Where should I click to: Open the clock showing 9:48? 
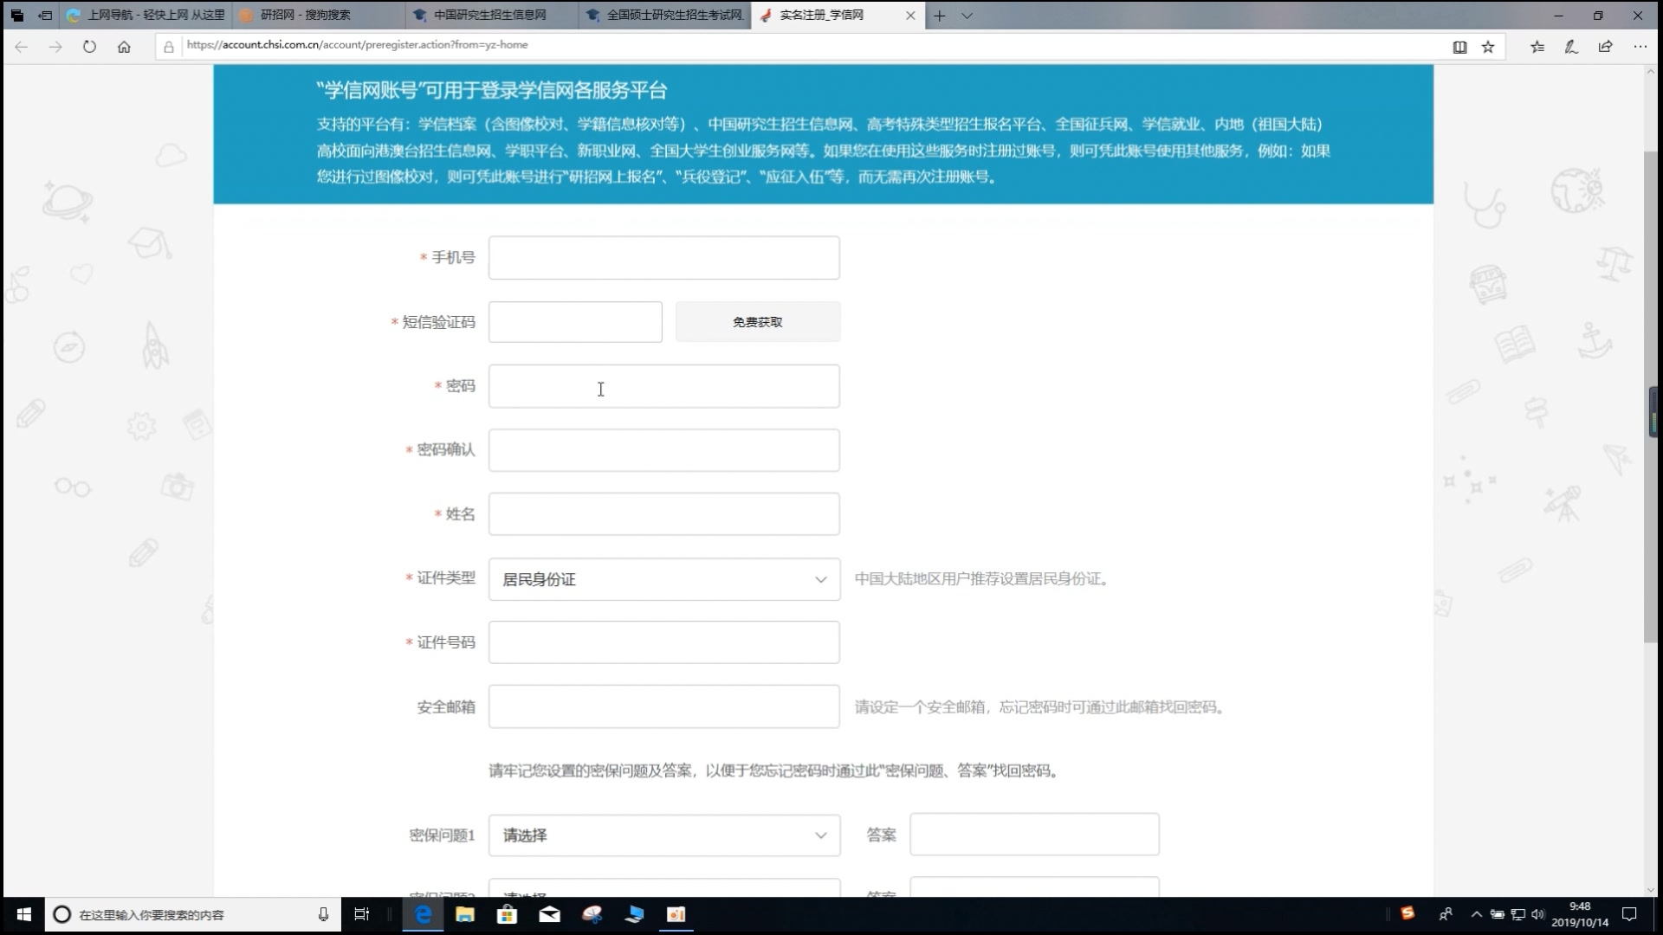click(1580, 914)
